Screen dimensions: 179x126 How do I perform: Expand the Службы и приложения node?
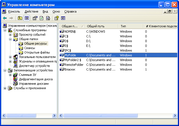click(x=5, y=88)
